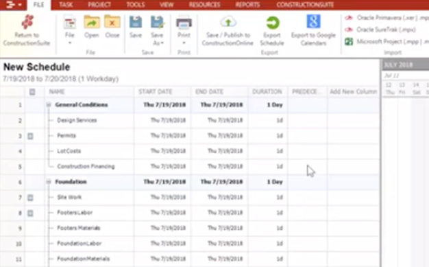The image size is (429, 267).
Task: Collapse the Foundation group
Action: coord(49,181)
